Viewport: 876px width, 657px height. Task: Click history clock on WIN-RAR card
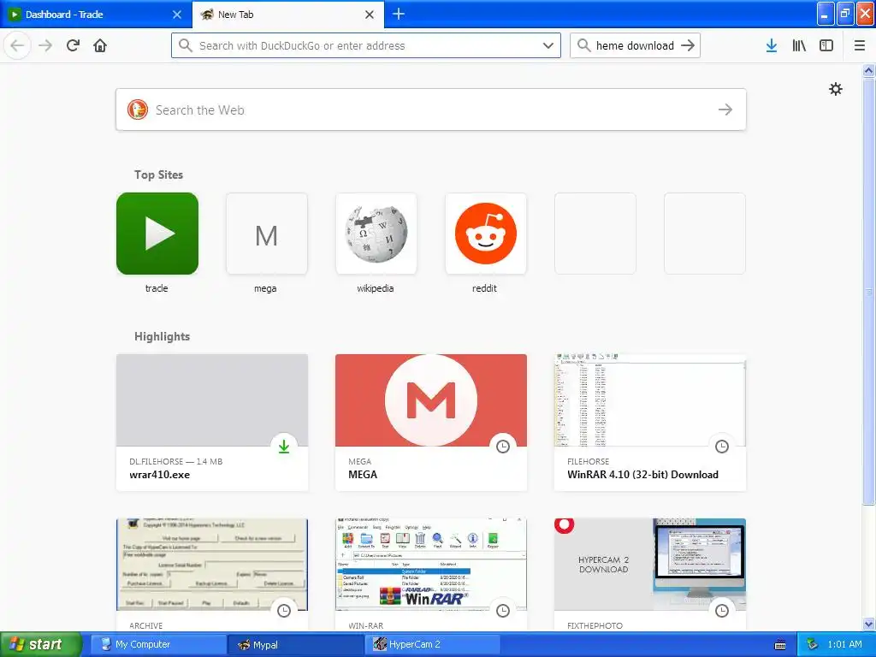pos(503,611)
